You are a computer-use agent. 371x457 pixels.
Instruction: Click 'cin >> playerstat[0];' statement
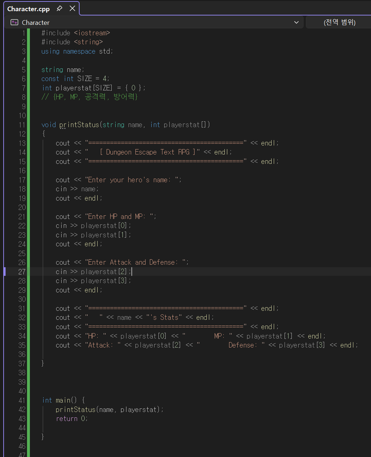point(93,225)
